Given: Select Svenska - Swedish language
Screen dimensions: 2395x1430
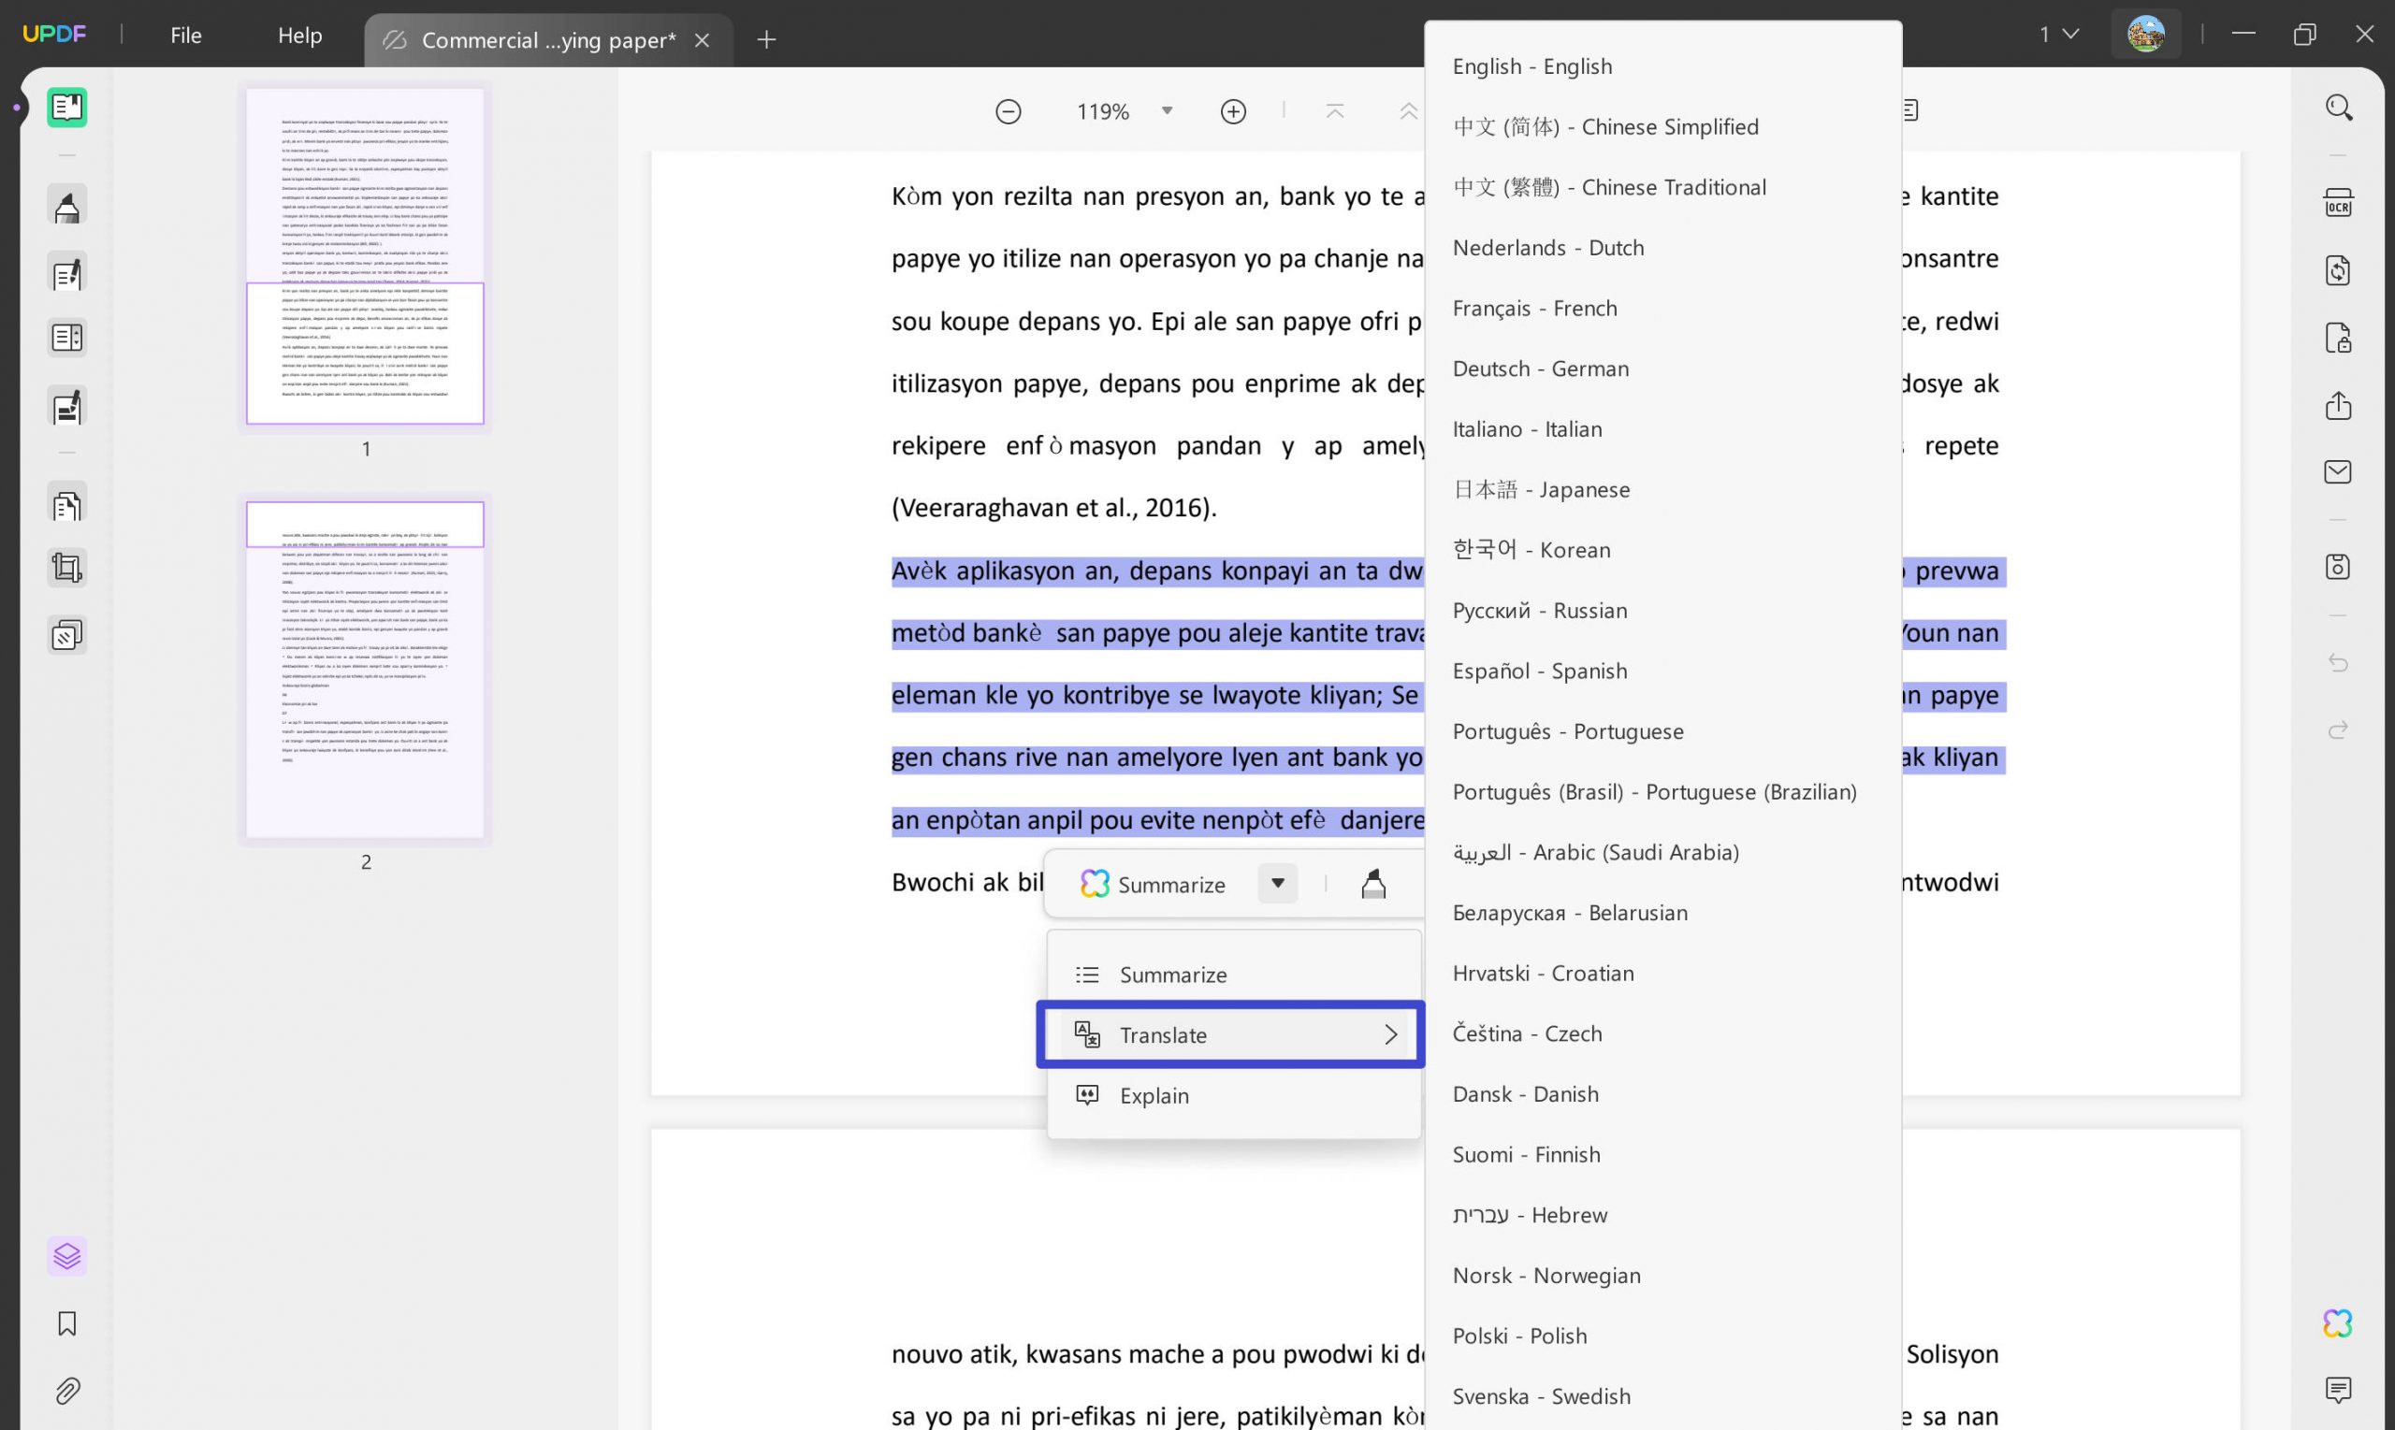Looking at the screenshot, I should (1662, 1396).
